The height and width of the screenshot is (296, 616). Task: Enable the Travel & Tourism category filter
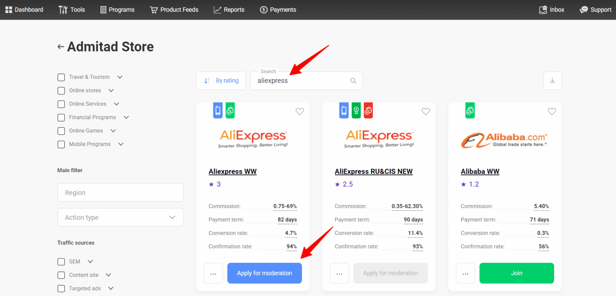click(x=61, y=77)
